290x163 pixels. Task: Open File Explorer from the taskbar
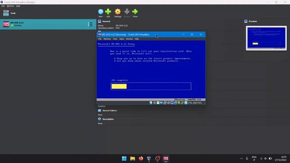click(132, 158)
